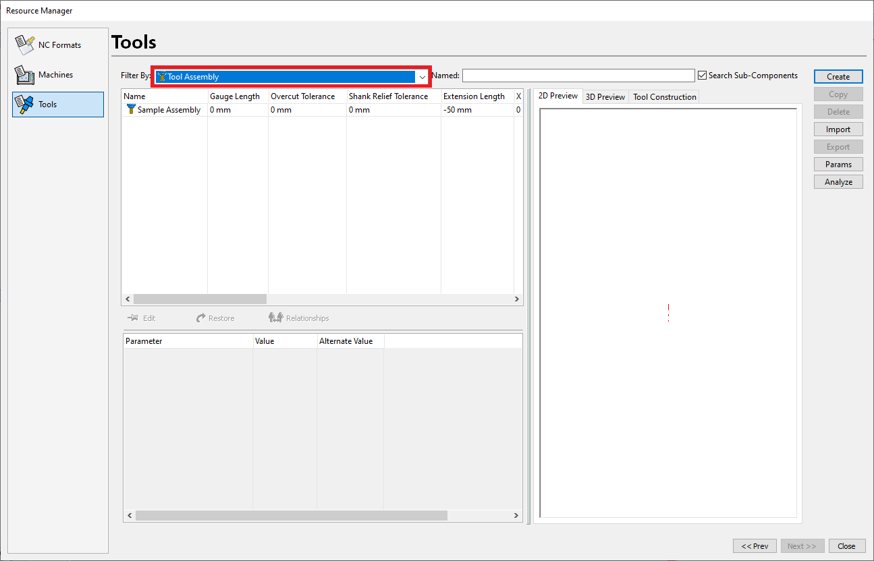
Task: Close the Resource Manager with Close button
Action: pos(846,546)
